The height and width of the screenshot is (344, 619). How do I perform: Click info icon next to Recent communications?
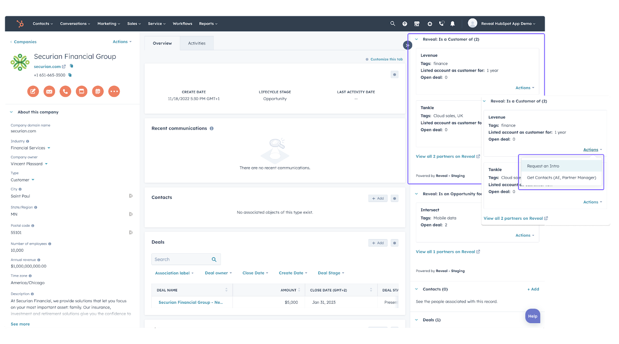pyautogui.click(x=212, y=128)
